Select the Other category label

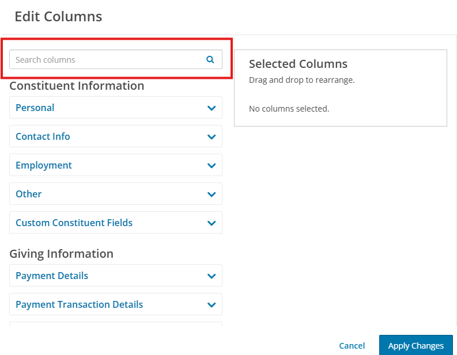pos(29,194)
